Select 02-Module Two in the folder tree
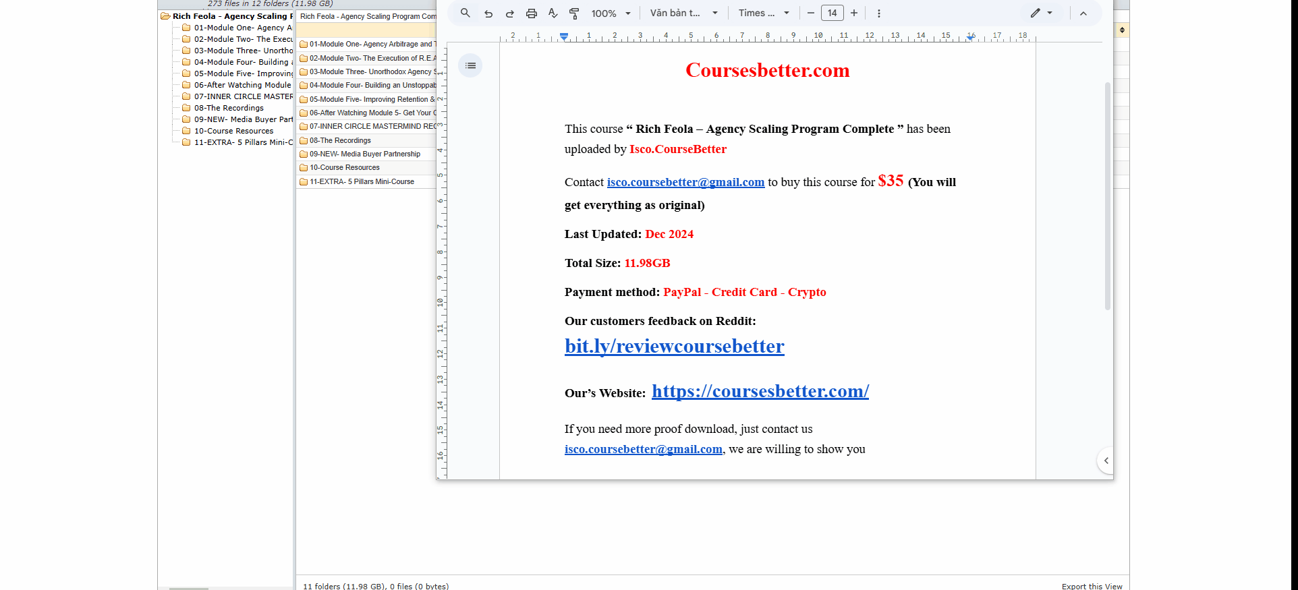 tap(237, 39)
